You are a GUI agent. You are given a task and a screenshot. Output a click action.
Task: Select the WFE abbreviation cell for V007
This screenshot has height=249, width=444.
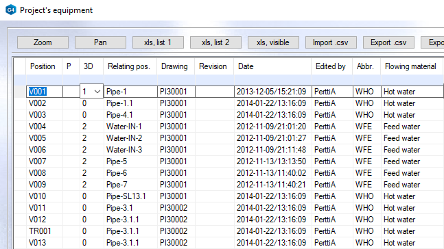pos(367,161)
